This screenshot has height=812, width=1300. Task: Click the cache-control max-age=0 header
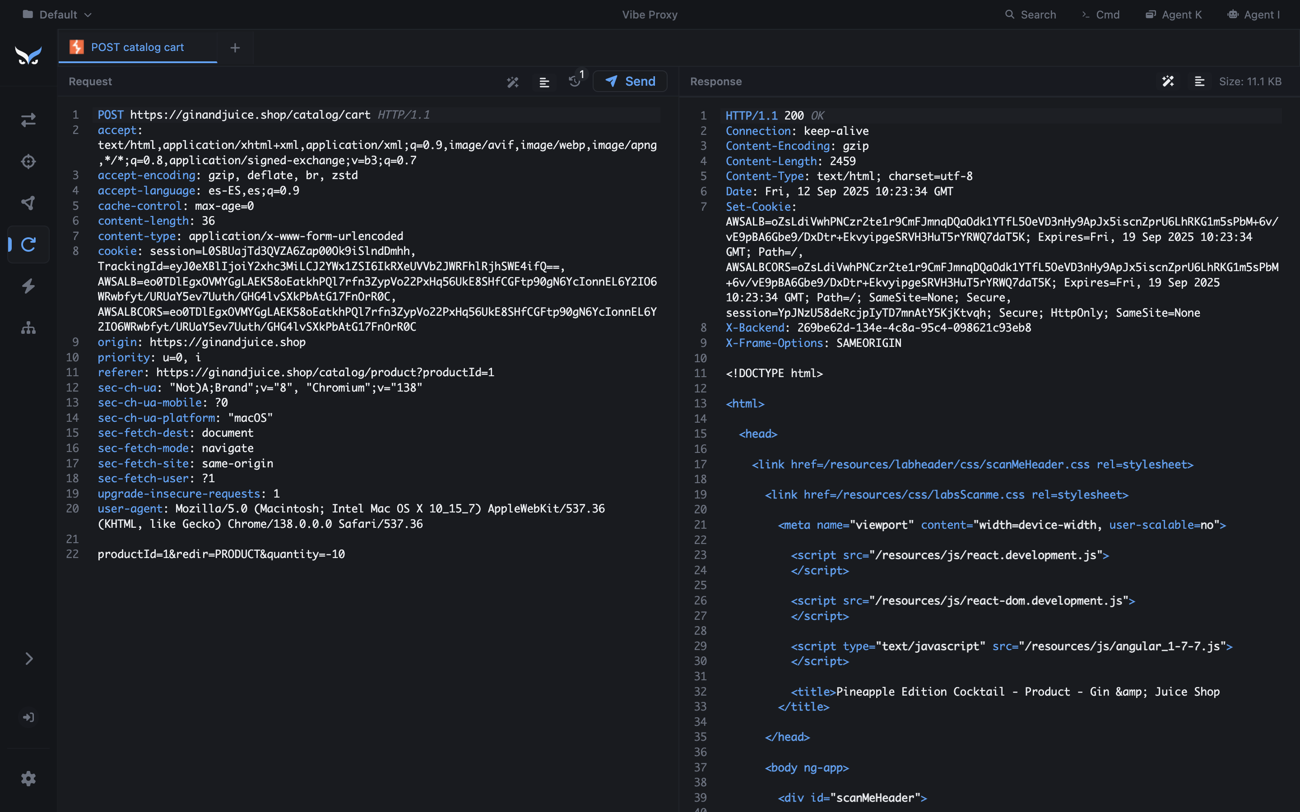[x=176, y=206]
